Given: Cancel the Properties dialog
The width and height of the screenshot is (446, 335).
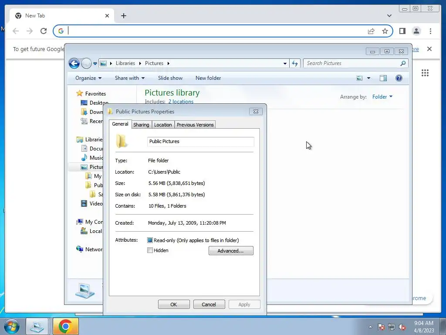Looking at the screenshot, I should pos(209,304).
